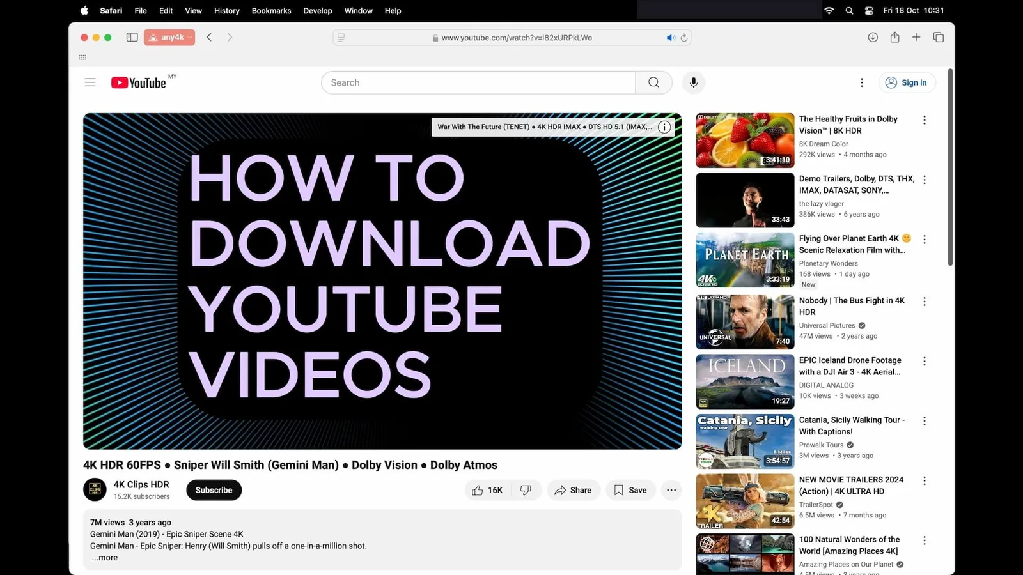Open options for Healthy Fruits video

tap(924, 120)
